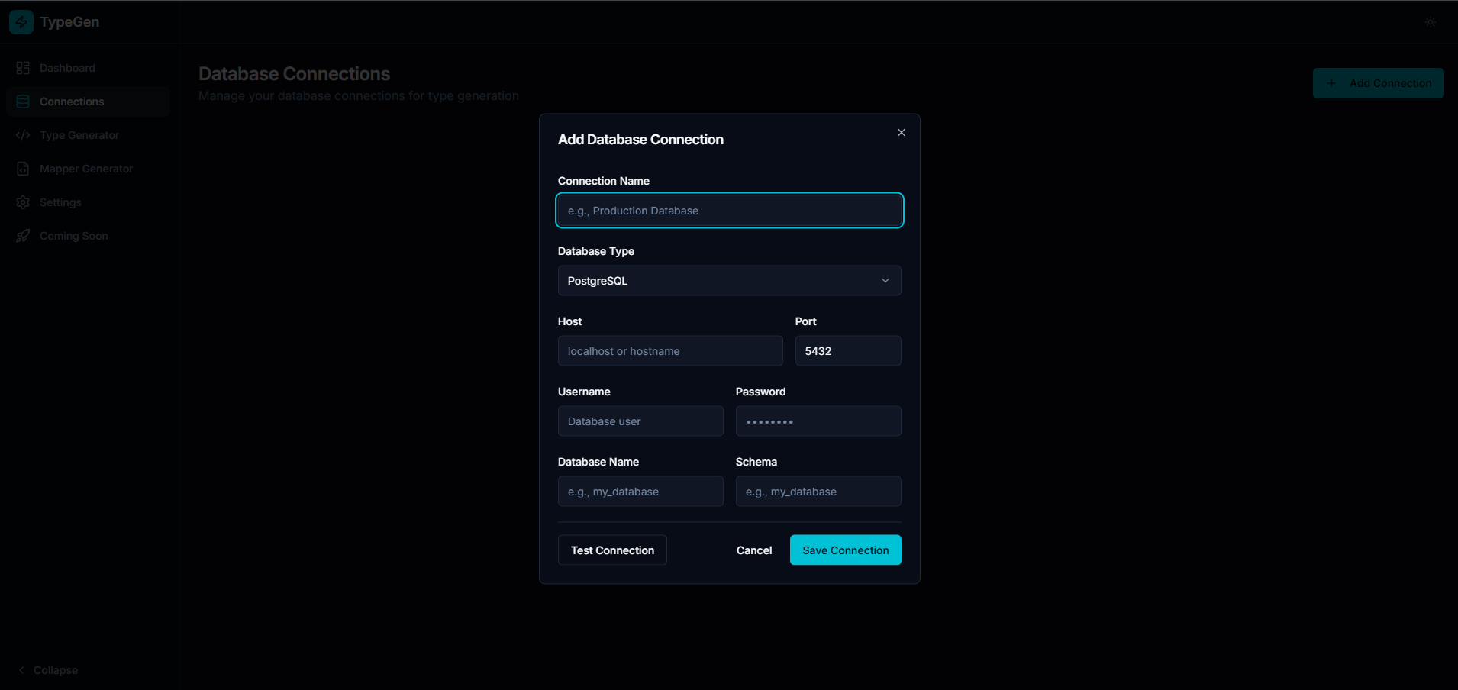
Task: Click the Schema input field
Action: (x=818, y=492)
